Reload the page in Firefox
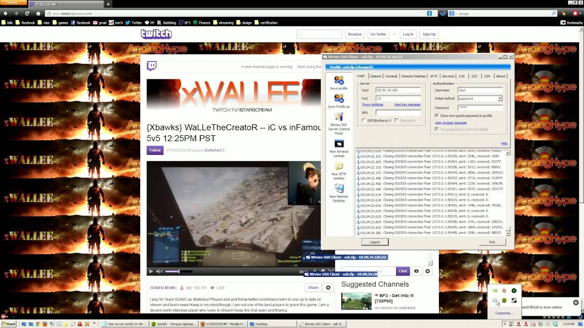This screenshot has height=328, width=584. pyautogui.click(x=27, y=13)
